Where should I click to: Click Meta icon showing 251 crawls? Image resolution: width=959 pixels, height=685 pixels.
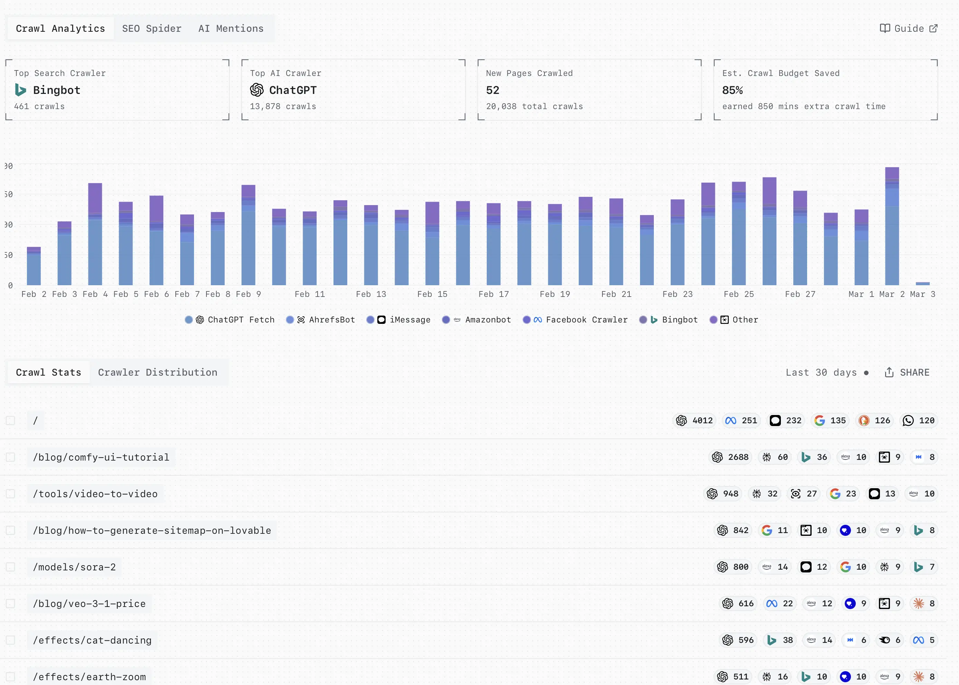(x=731, y=421)
